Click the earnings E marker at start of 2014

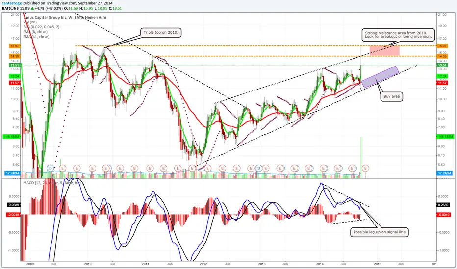point(323,168)
